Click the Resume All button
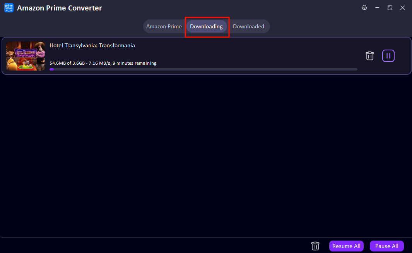 pos(346,246)
